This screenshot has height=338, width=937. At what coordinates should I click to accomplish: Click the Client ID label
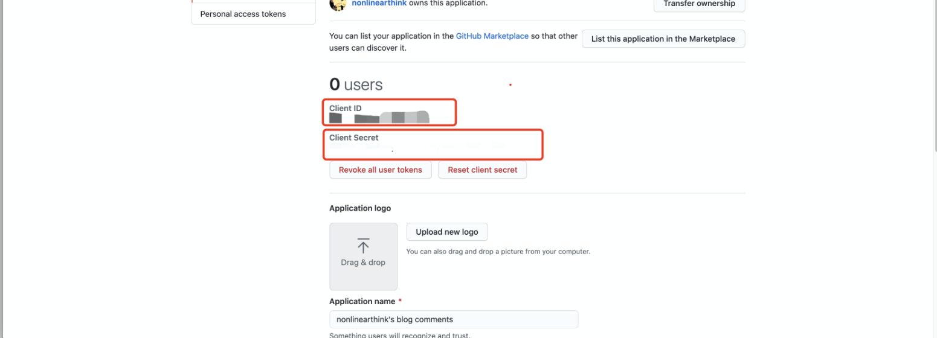(346, 108)
